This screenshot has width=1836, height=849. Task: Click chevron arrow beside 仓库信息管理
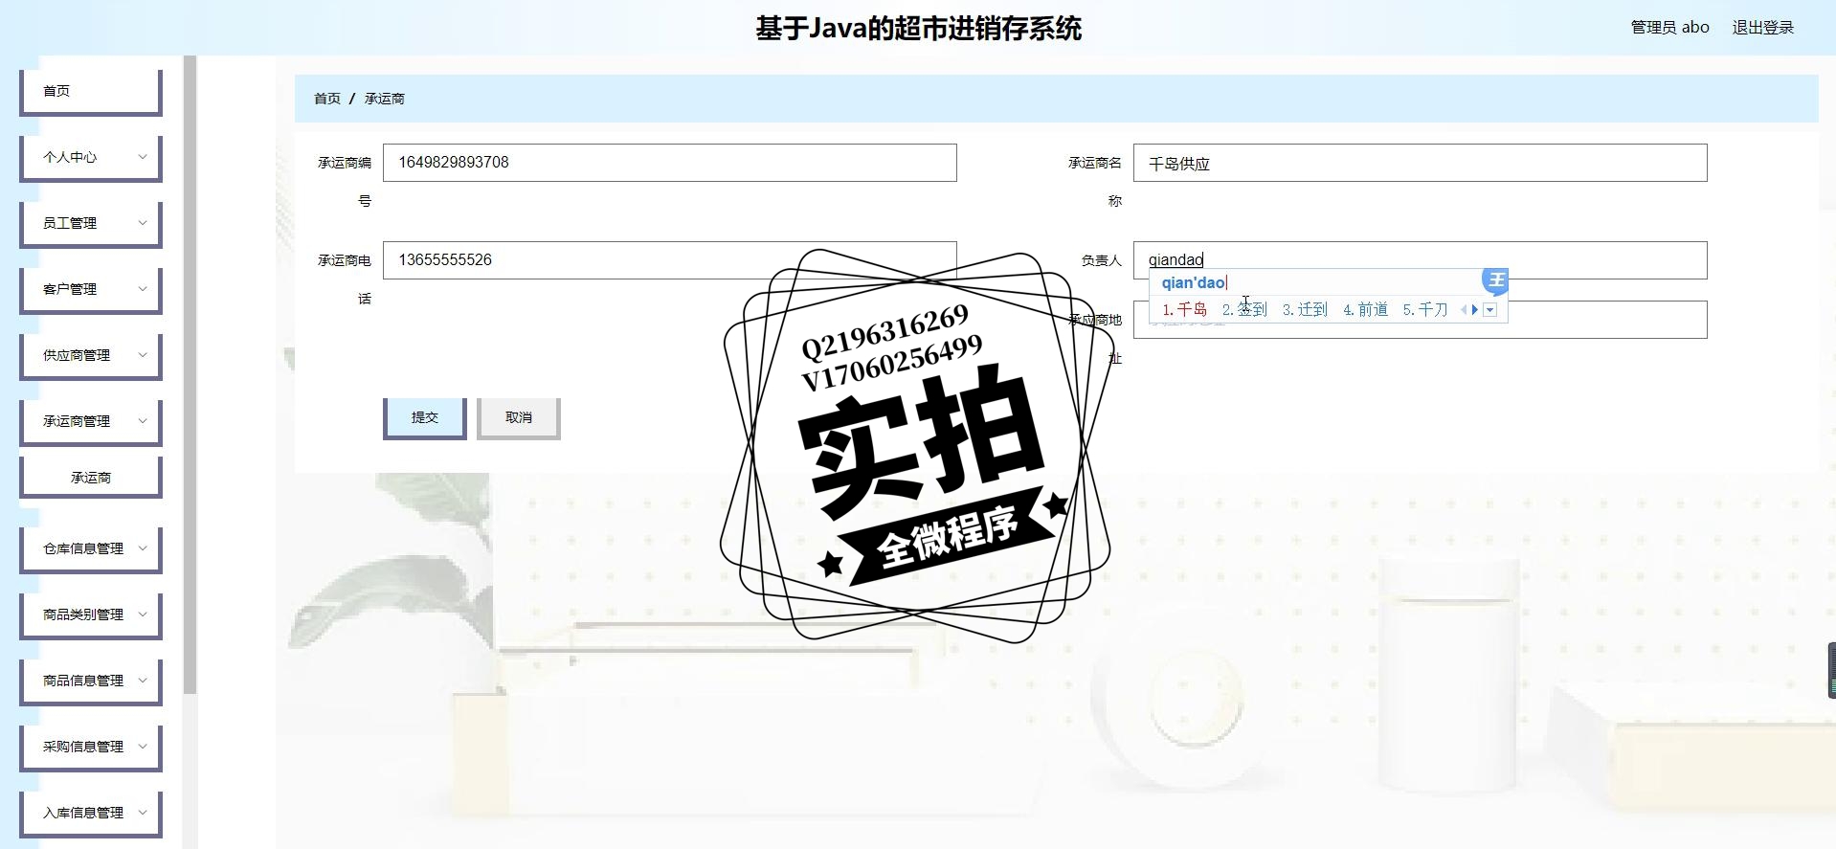point(143,548)
